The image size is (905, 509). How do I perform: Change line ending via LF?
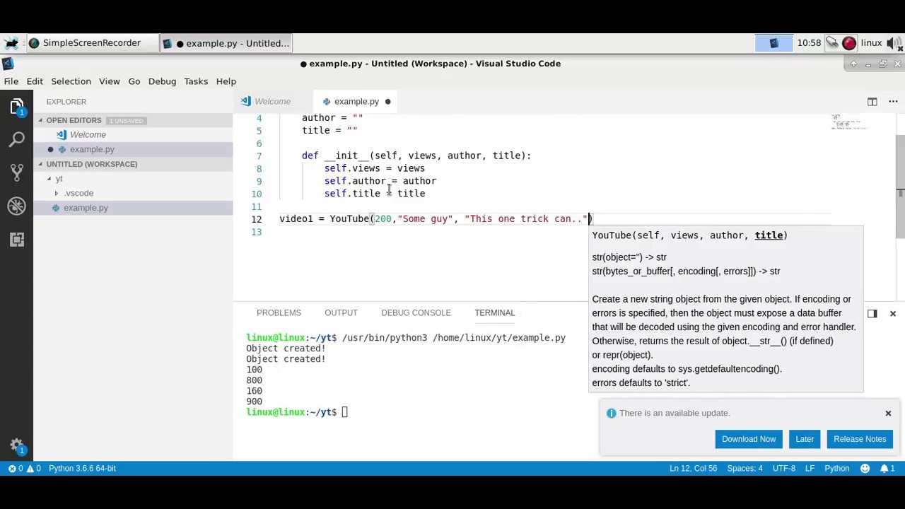coord(810,468)
